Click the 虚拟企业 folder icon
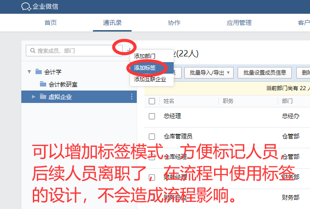Screen dimensions: 310x209 [43, 96]
